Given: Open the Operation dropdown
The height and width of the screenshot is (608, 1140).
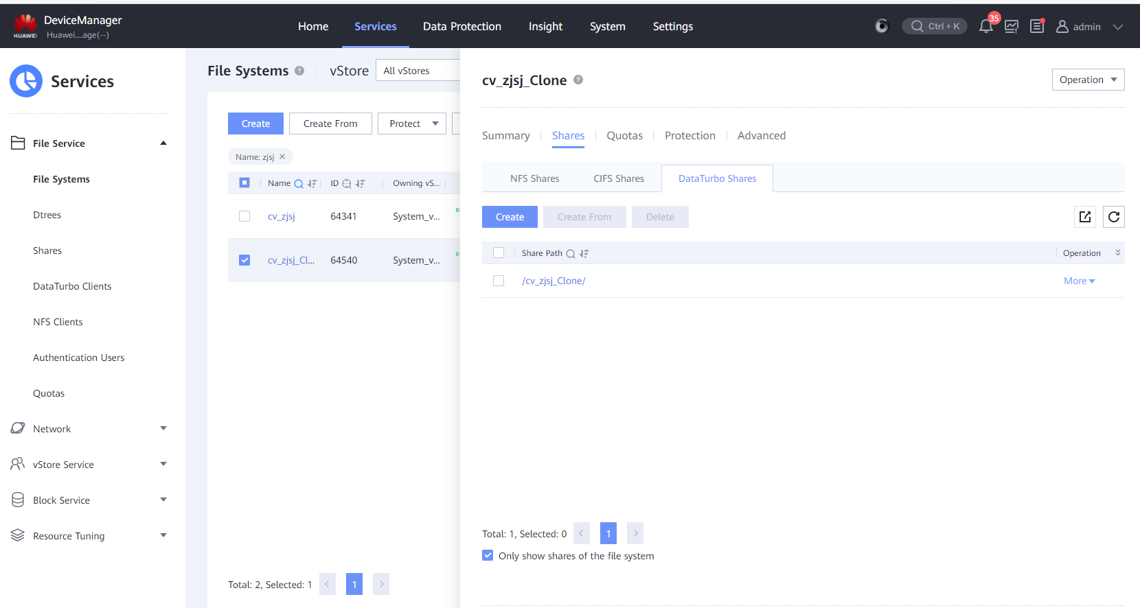Looking at the screenshot, I should click(x=1088, y=80).
